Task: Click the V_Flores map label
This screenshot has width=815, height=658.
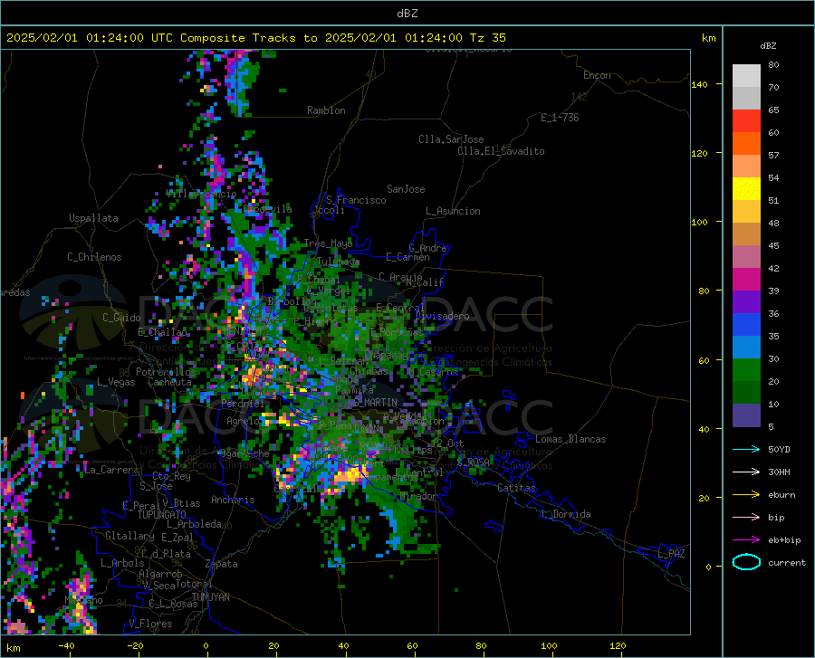Action: click(x=150, y=624)
